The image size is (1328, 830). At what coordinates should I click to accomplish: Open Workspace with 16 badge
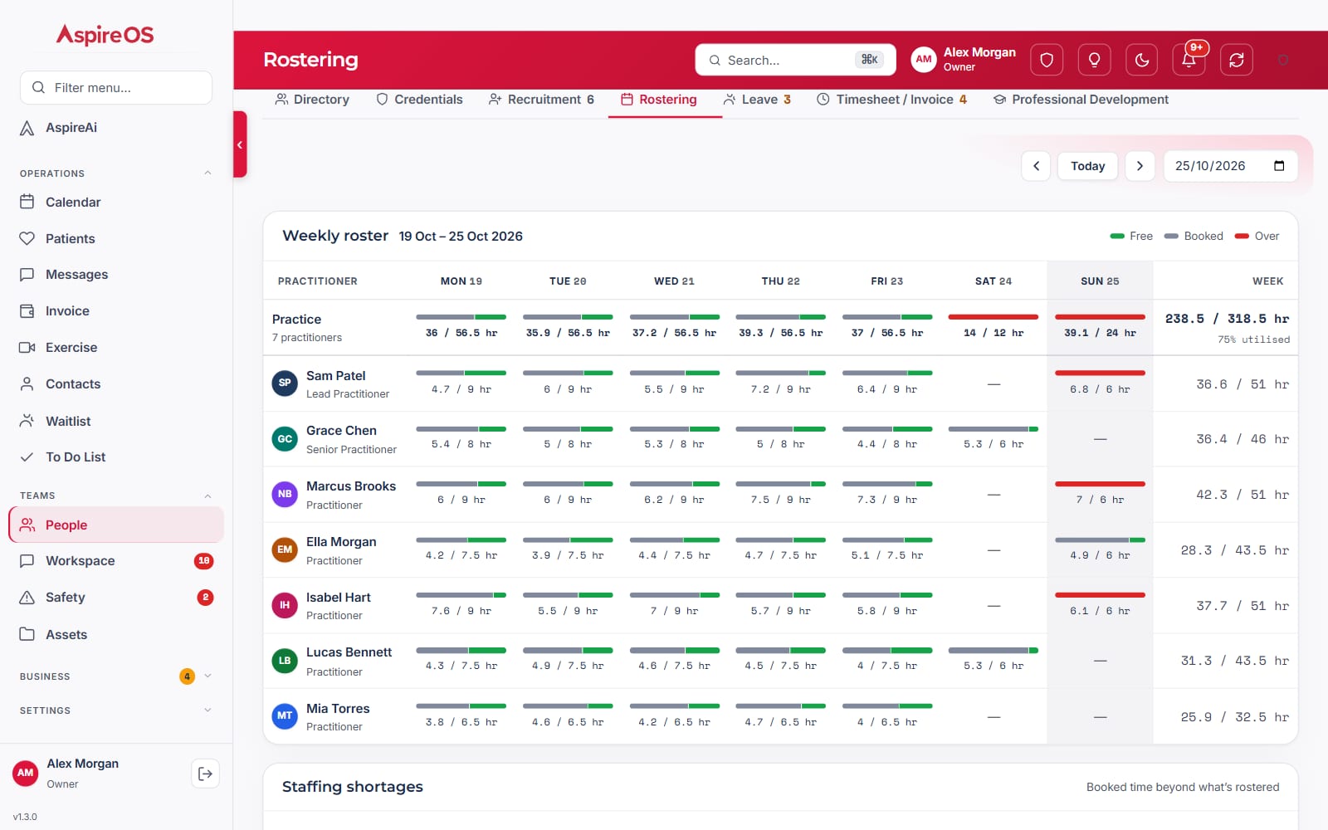coord(116,561)
